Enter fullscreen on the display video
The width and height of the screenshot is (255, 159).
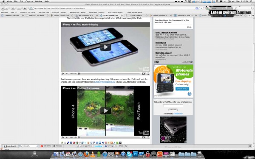coord(148,74)
